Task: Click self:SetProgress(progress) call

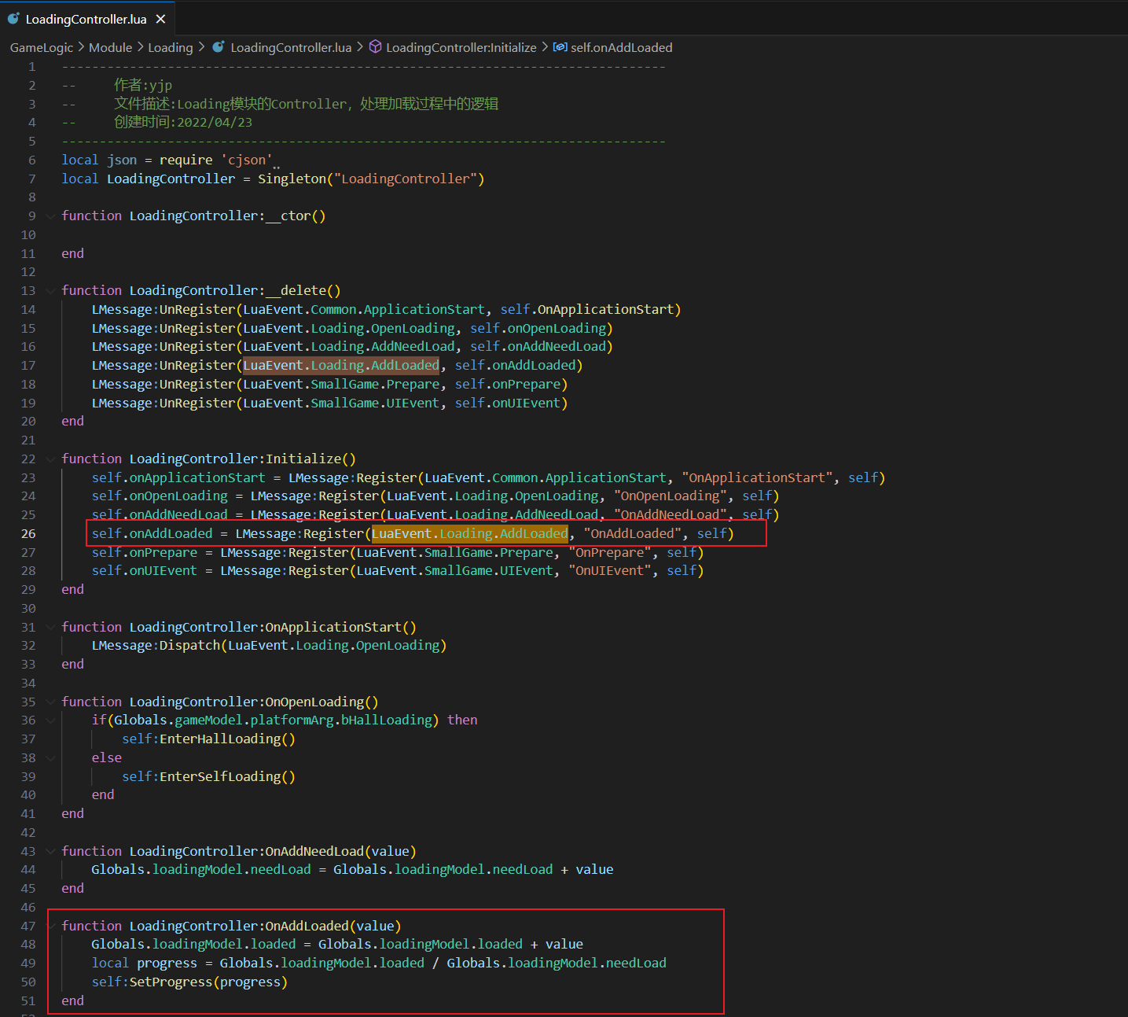Action: [x=189, y=982]
